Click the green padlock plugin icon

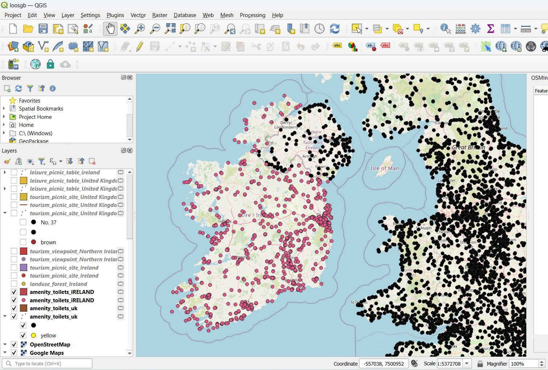click(50, 64)
